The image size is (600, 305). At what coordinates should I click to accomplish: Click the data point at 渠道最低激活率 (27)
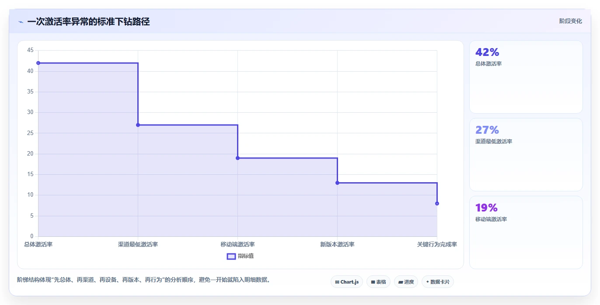(x=138, y=125)
